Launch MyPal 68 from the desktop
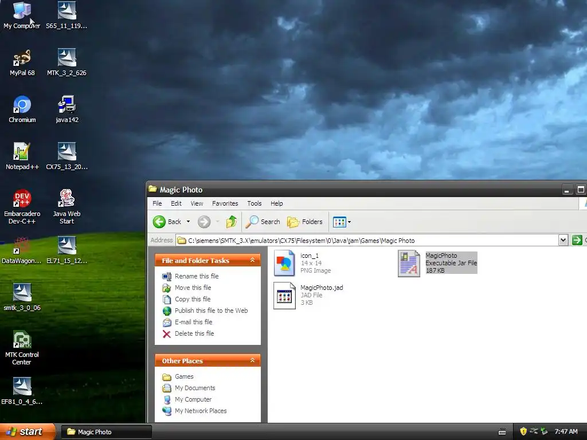587x440 pixels. (22, 62)
